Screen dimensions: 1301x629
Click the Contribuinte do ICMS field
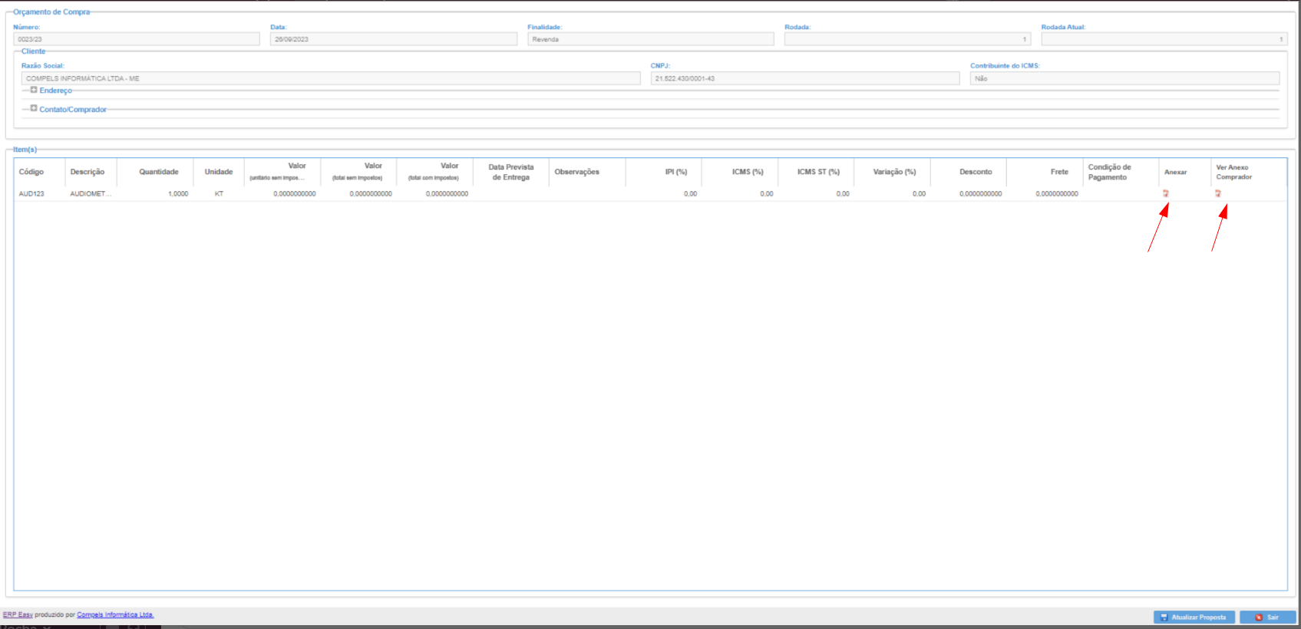point(1124,78)
